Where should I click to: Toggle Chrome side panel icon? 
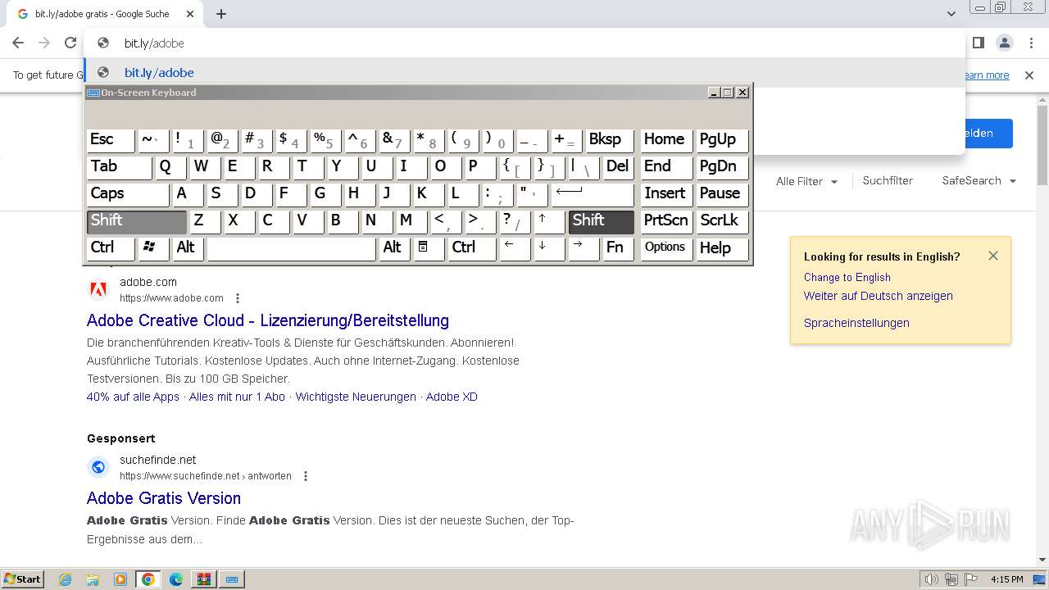[978, 43]
